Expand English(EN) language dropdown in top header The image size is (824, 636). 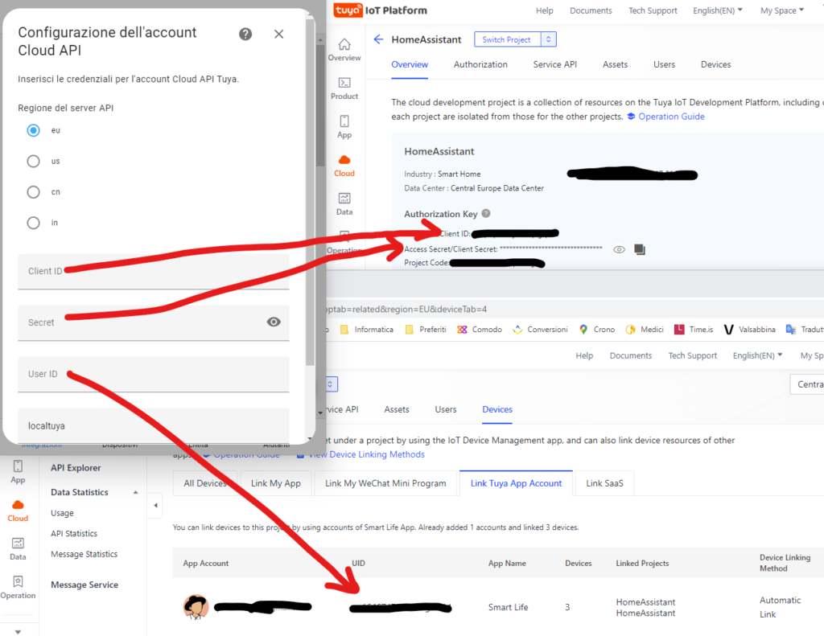coord(717,10)
